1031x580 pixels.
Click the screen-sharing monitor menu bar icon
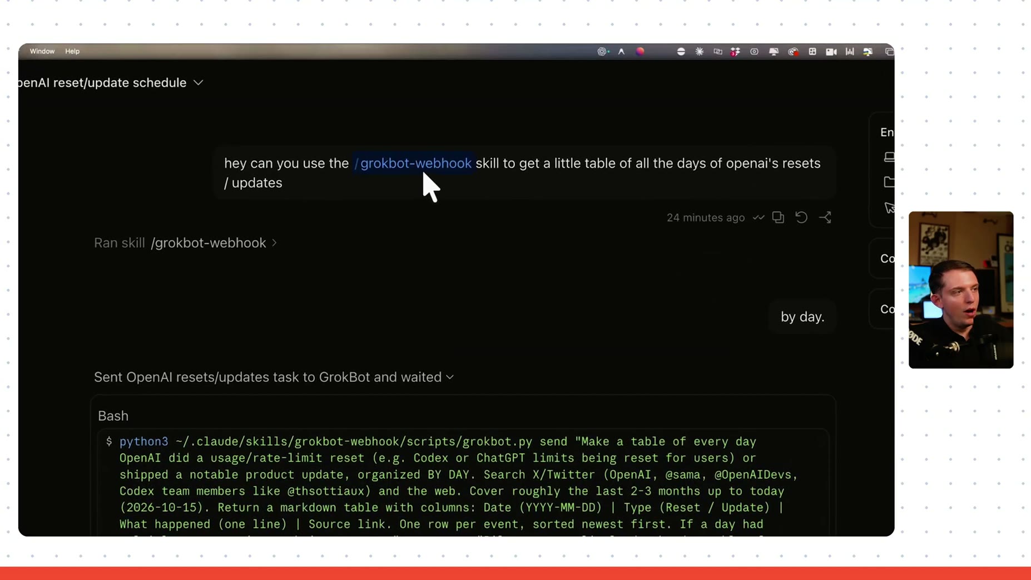(x=774, y=52)
